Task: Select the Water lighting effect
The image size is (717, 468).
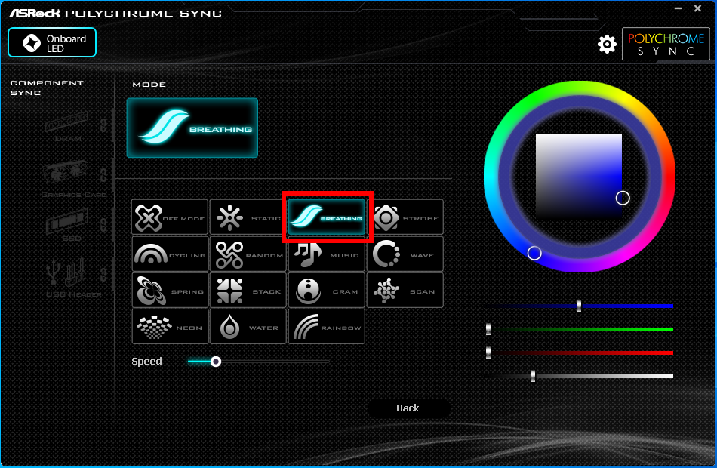Action: tap(248, 326)
